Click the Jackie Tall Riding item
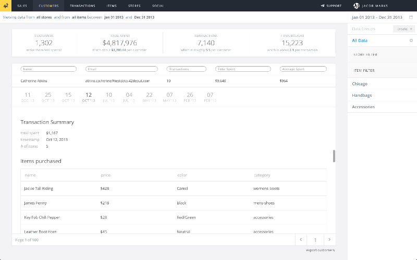Image resolution: width=417 pixels, height=260 pixels. [x=39, y=188]
